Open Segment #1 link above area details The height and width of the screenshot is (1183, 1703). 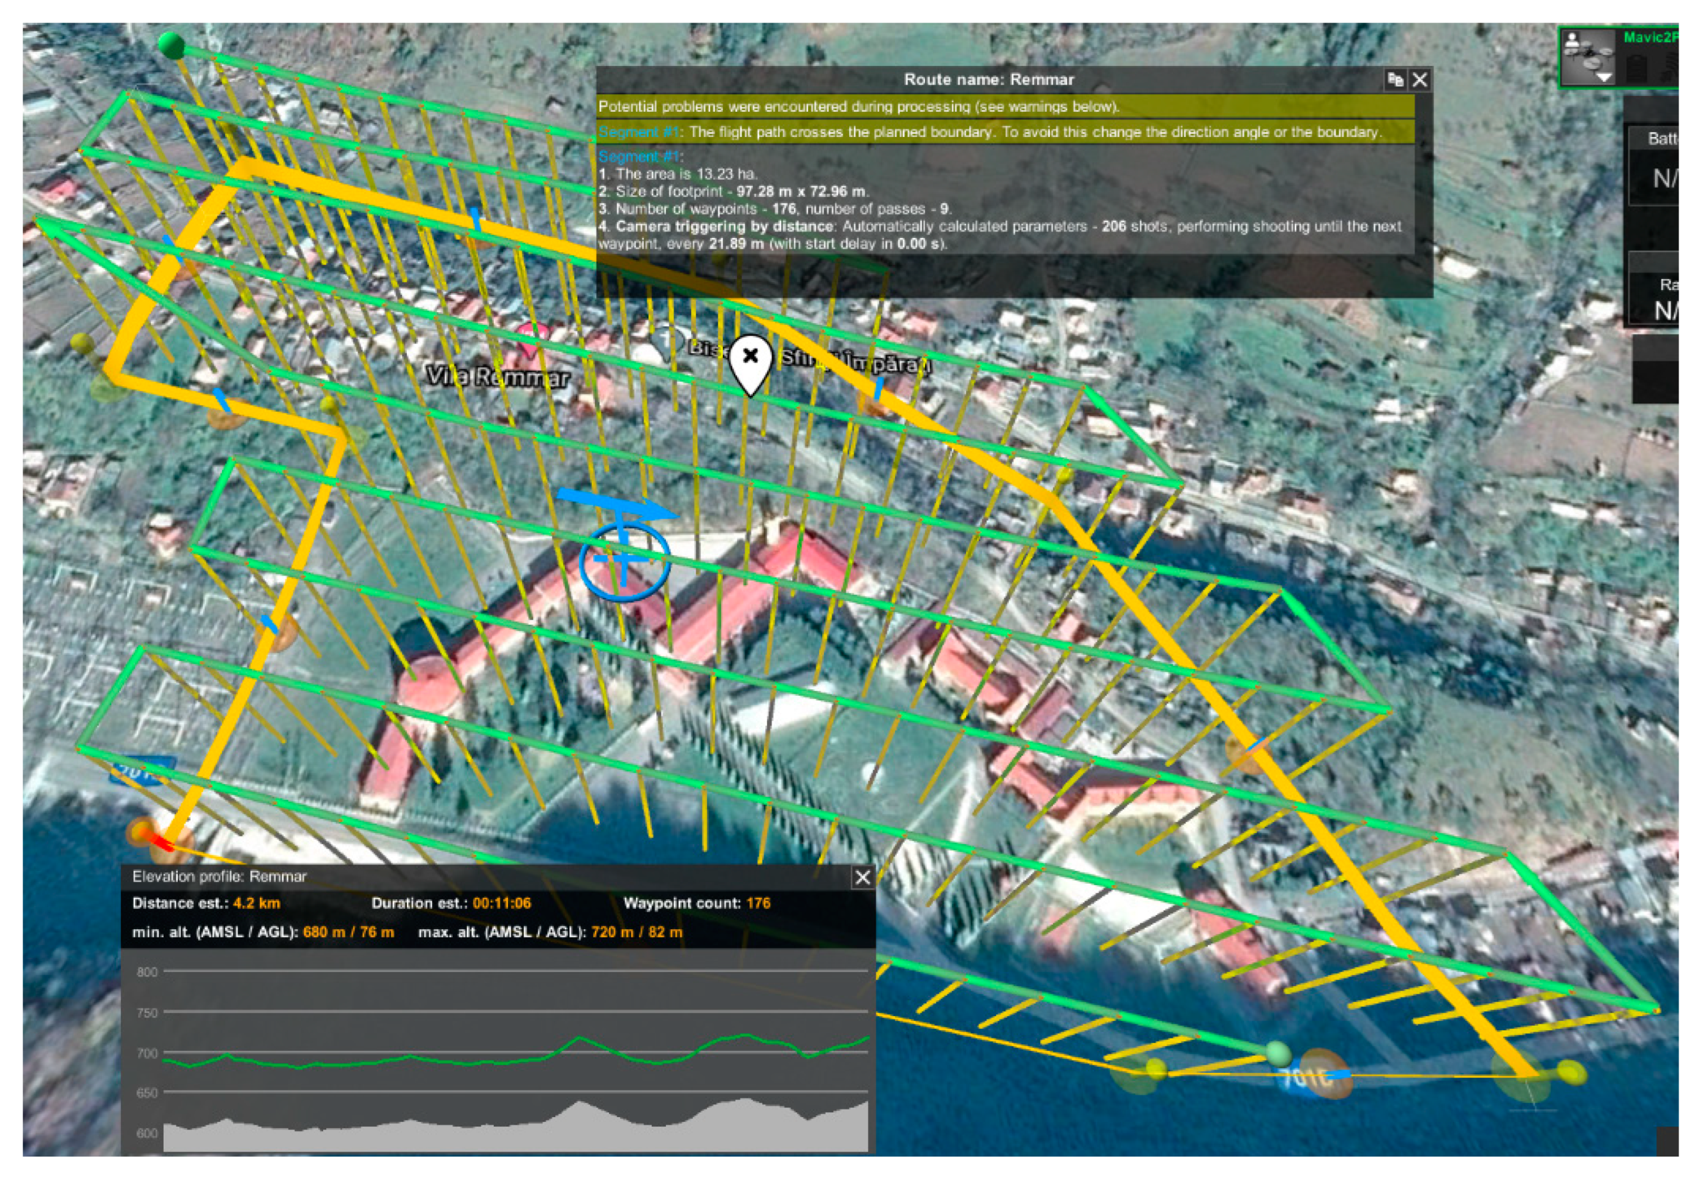point(638,157)
